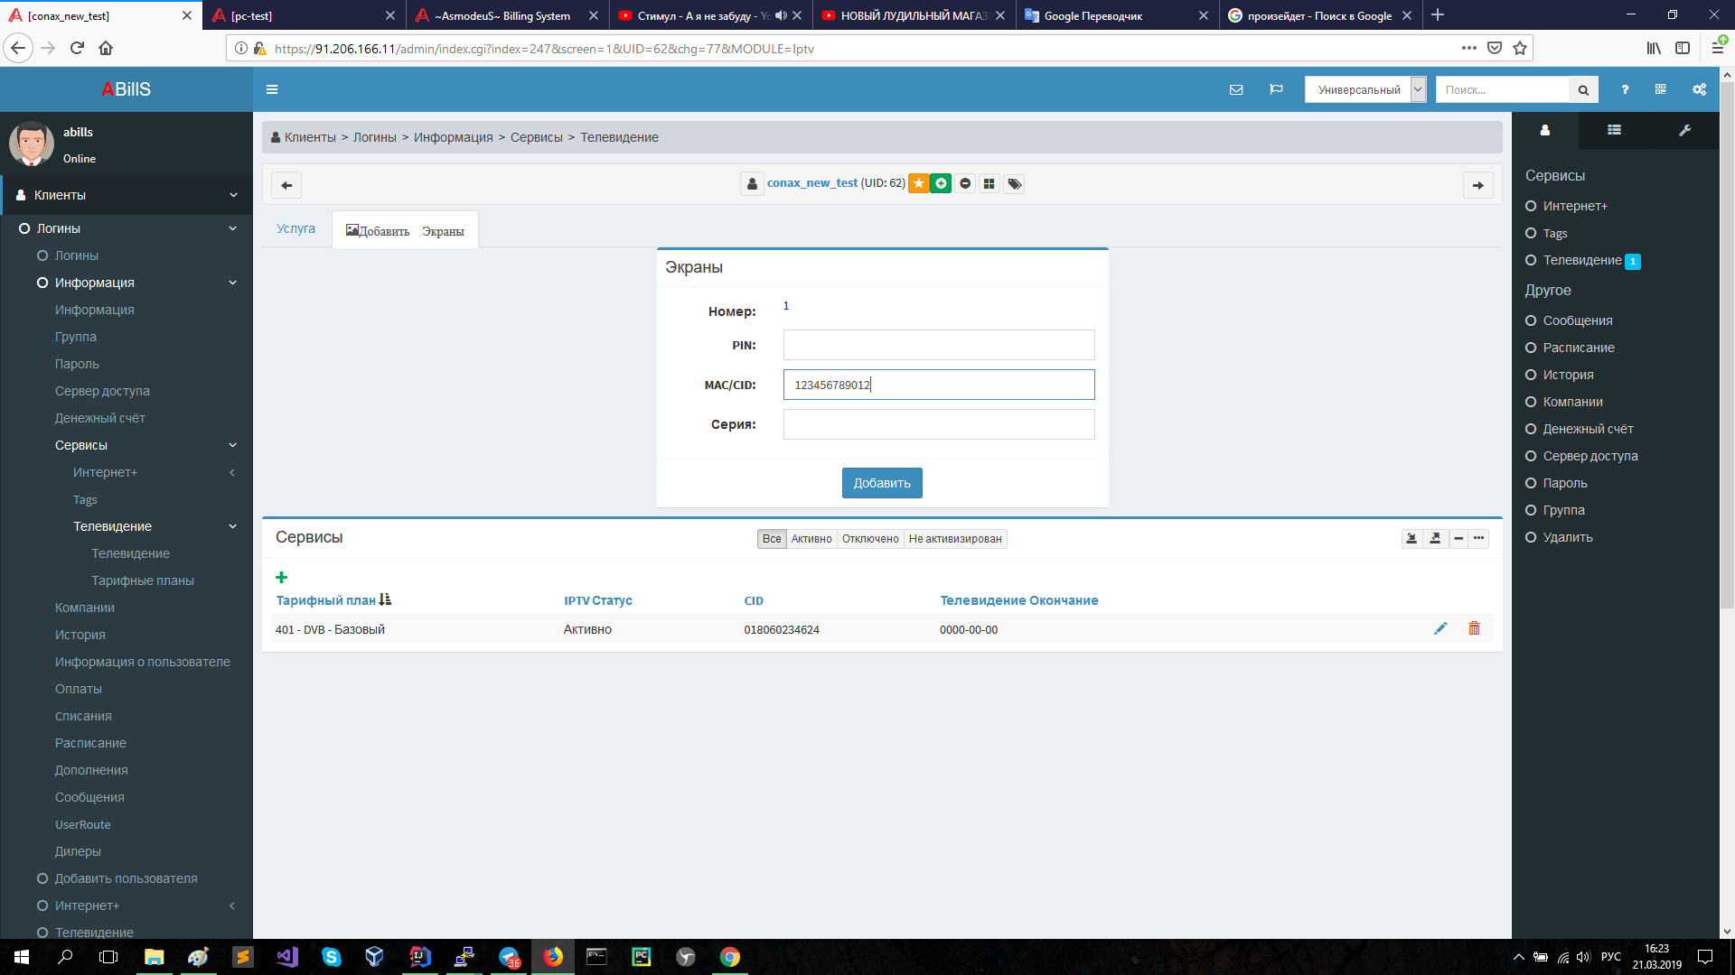The width and height of the screenshot is (1735, 975).
Task: Click the green plus icon beside the star
Action: pos(941,183)
